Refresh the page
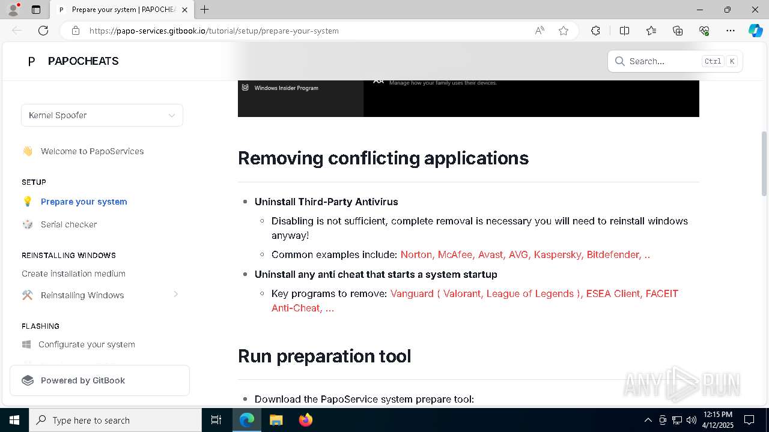 tap(43, 31)
